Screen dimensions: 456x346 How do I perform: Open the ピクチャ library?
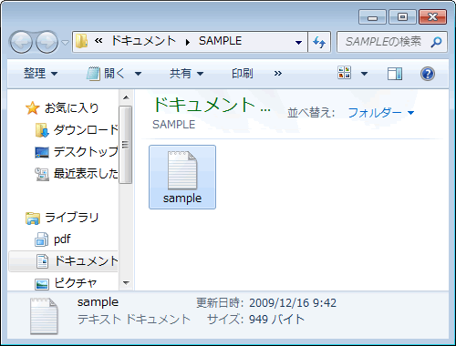(x=76, y=282)
